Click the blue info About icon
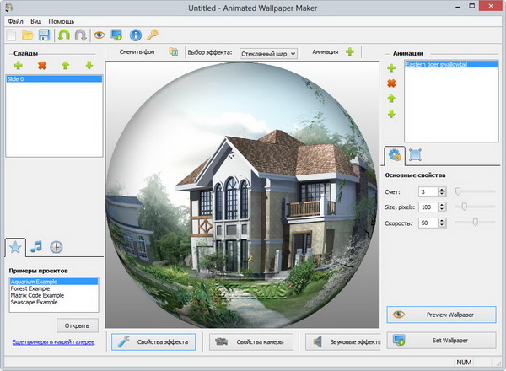The height and width of the screenshot is (371, 506). pos(135,35)
